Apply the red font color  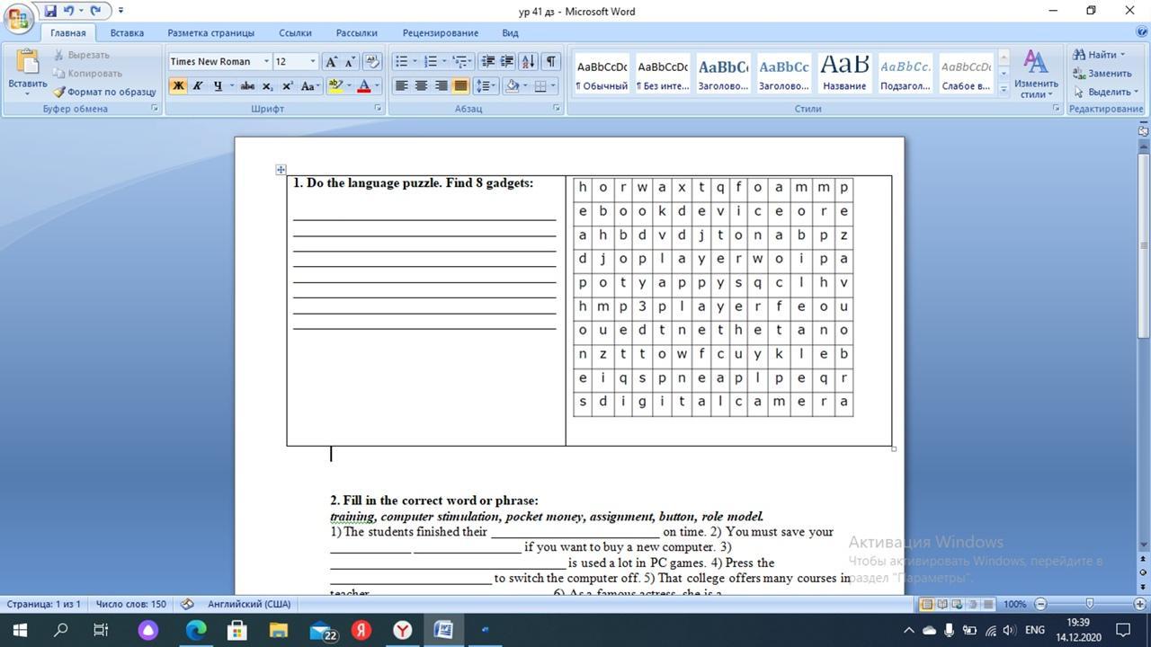[x=364, y=86]
